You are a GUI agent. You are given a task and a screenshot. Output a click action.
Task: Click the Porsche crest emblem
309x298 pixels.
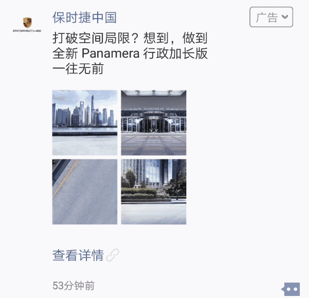tap(27, 23)
